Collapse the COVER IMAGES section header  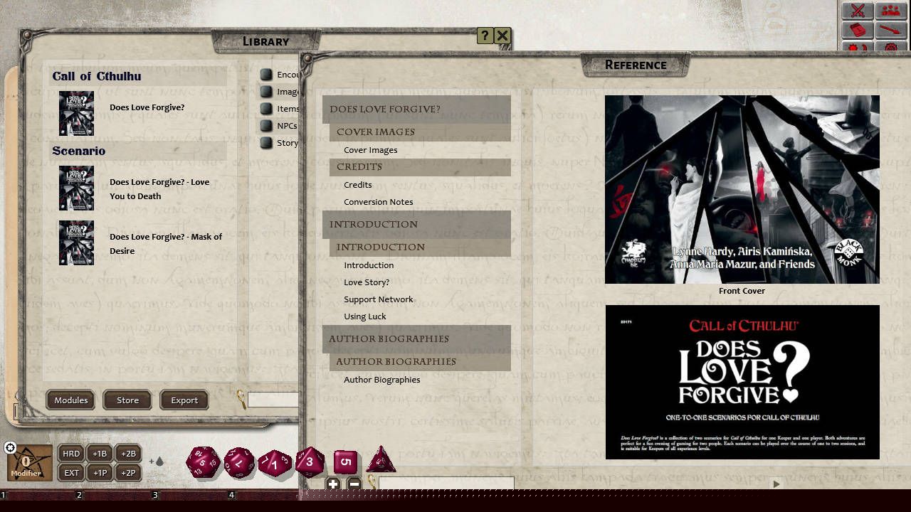[420, 132]
